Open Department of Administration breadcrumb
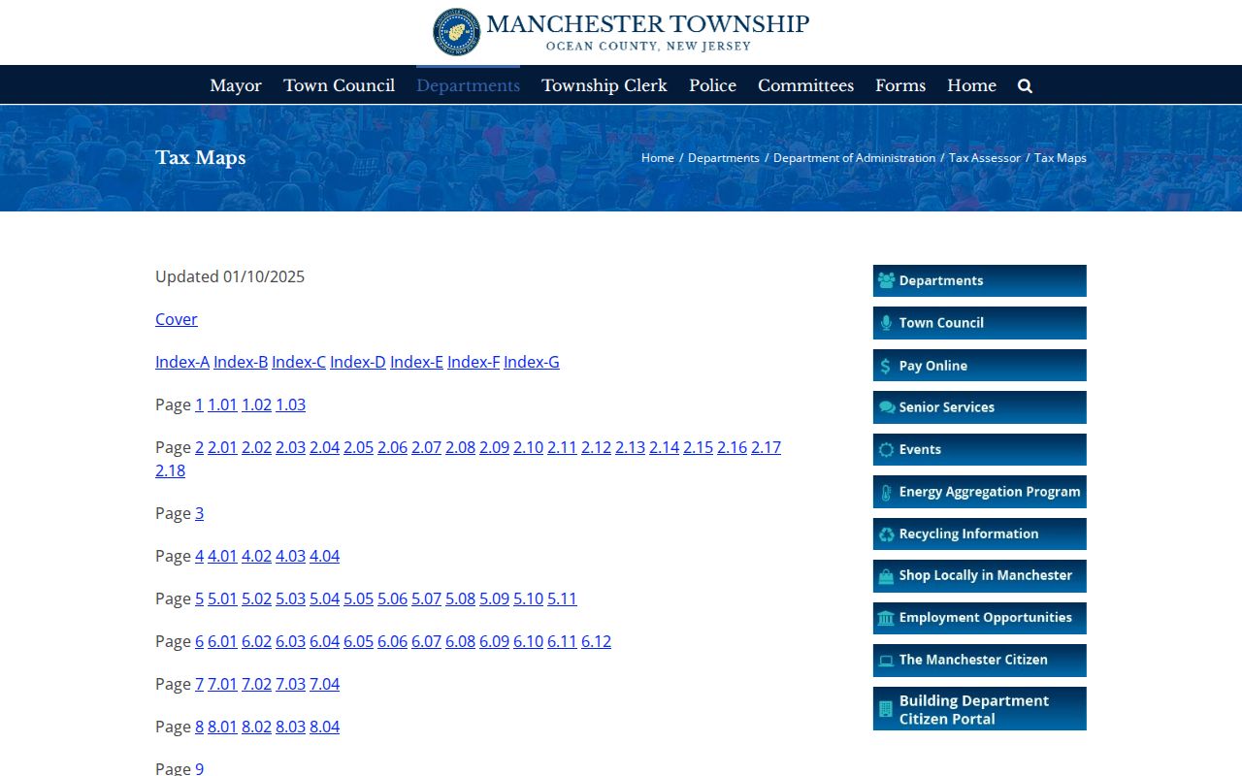This screenshot has height=776, width=1242. coord(854,158)
